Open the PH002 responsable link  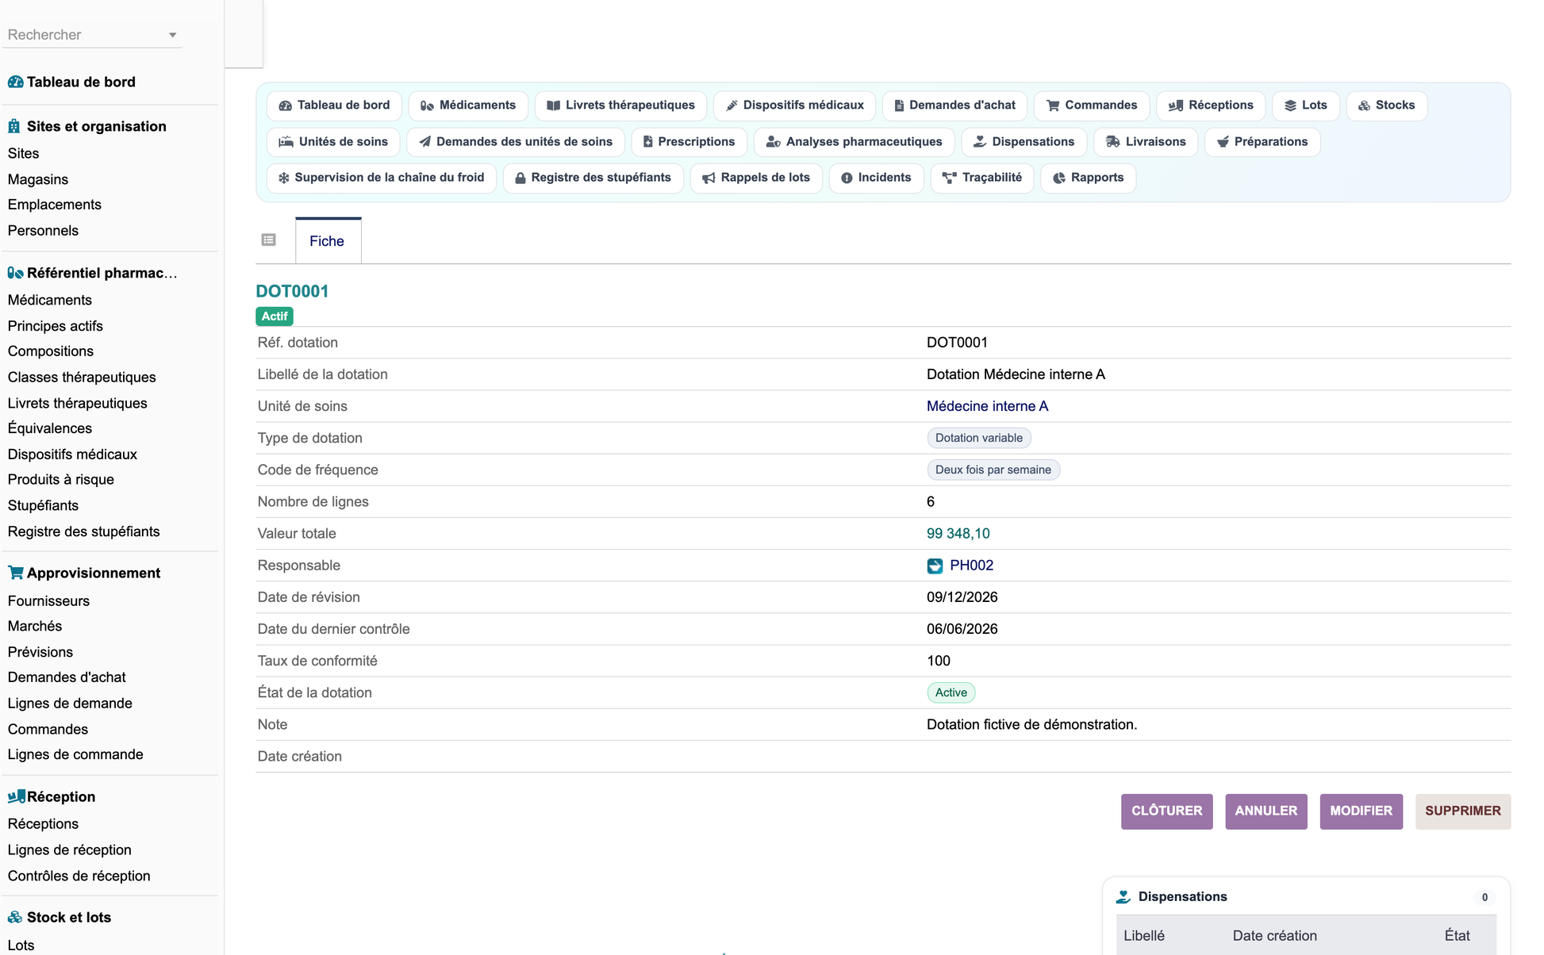pos(971,566)
